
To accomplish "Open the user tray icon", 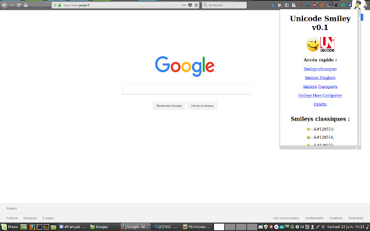I will point(312,227).
